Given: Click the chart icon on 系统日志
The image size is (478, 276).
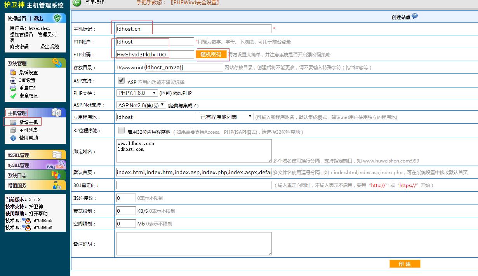Looking at the screenshot, I should click(x=57, y=175).
